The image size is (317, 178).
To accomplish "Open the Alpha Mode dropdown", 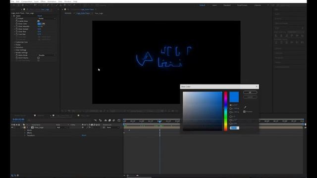I will click(47, 55).
